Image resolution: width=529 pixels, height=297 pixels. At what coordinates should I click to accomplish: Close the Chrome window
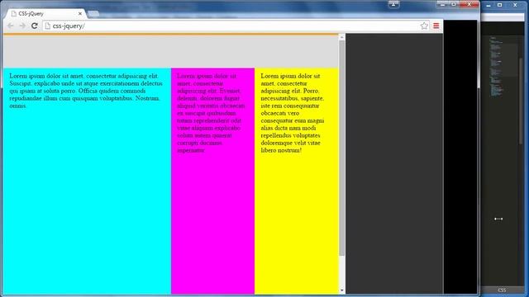[469, 4]
